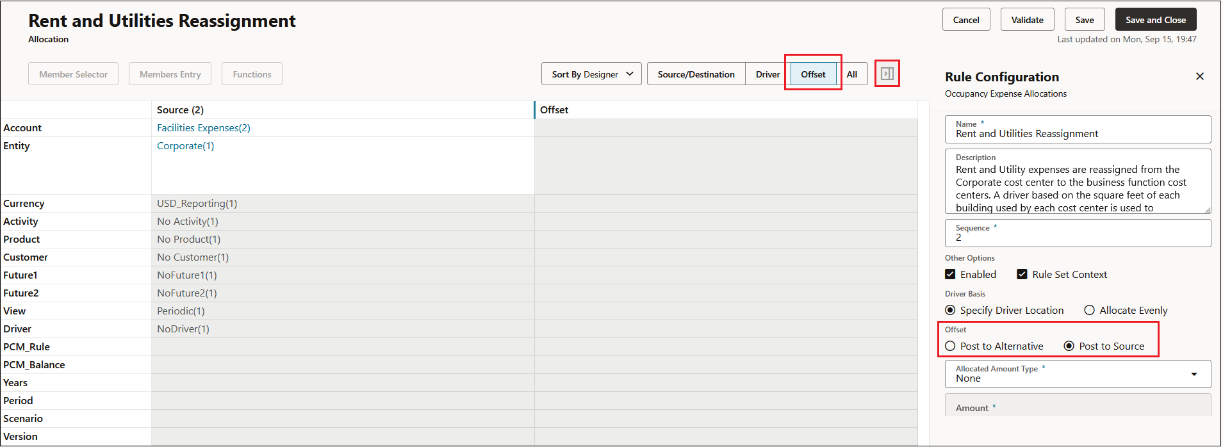The image size is (1223, 447).
Task: Collapse the Rule Configuration side panel icon
Action: 887,74
